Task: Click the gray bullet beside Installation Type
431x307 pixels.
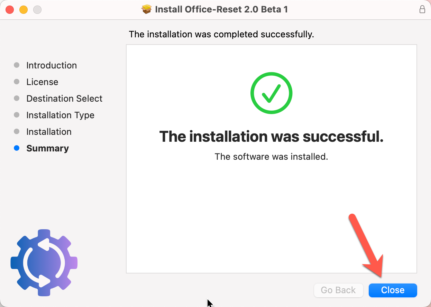Action: [17, 115]
